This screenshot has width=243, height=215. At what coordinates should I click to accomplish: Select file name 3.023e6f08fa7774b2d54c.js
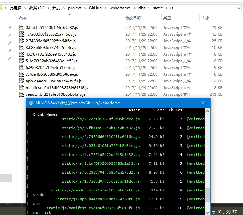pos(51,48)
